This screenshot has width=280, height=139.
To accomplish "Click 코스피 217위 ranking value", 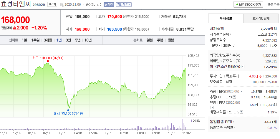I will pyautogui.click(x=267, y=34).
